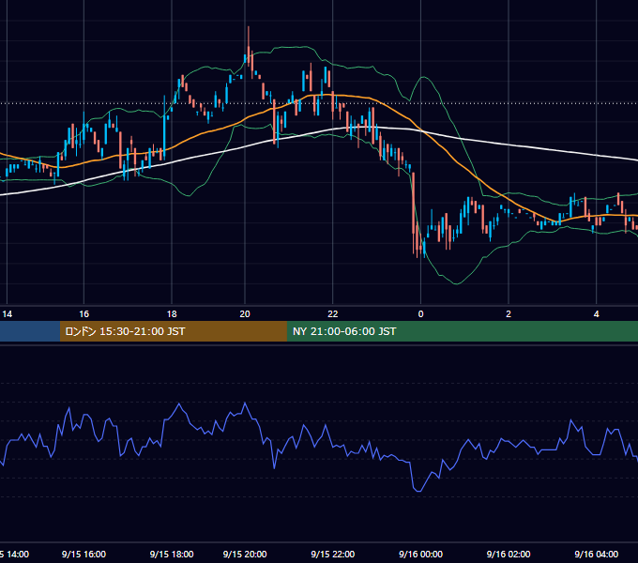638x563 pixels.
Task: Click the 9/16 04:00 time label
Action: click(597, 554)
